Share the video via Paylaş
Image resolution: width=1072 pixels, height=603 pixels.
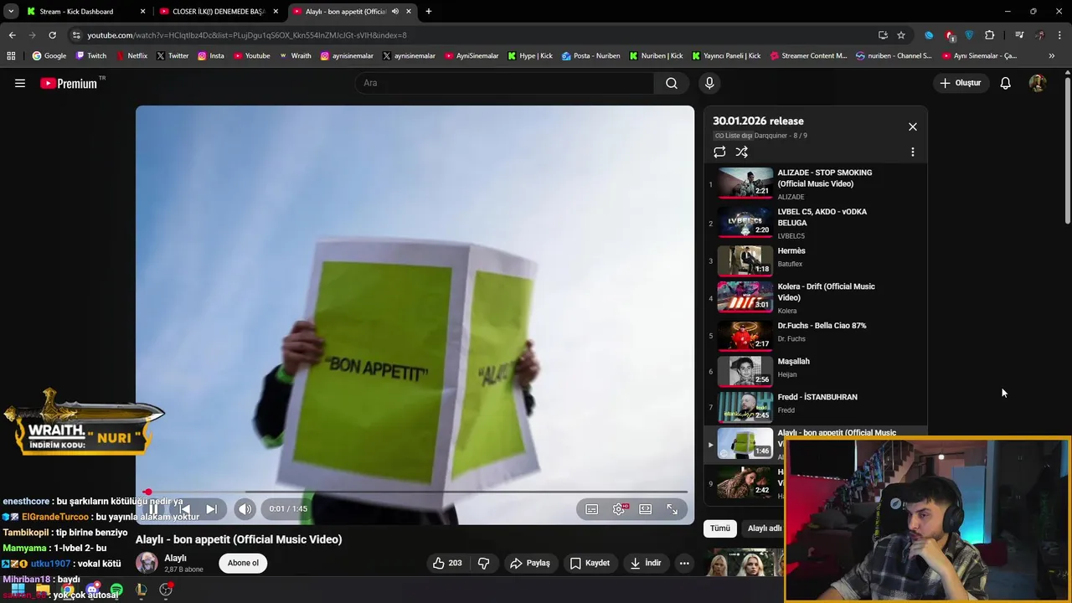[x=530, y=563]
